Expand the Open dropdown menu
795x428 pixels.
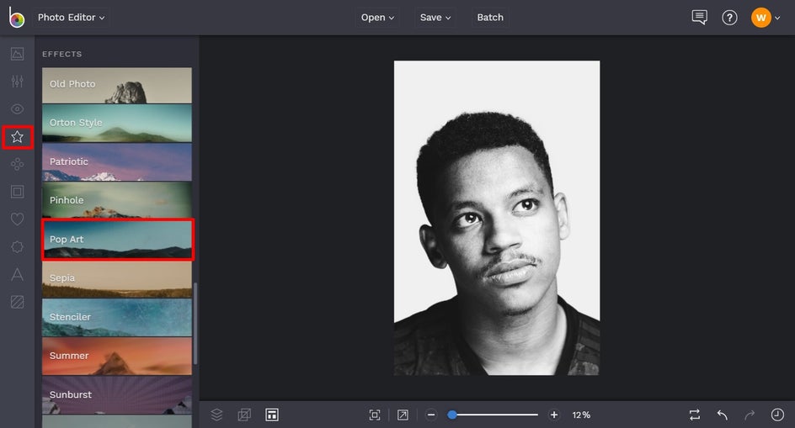(378, 18)
